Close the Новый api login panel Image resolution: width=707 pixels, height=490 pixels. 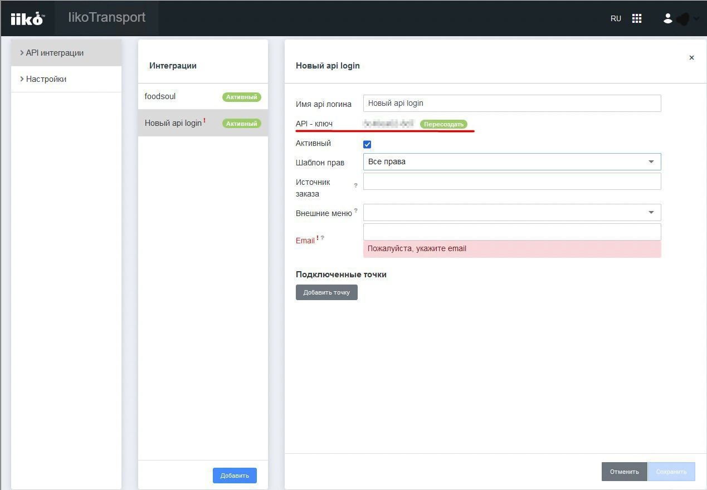click(x=691, y=58)
